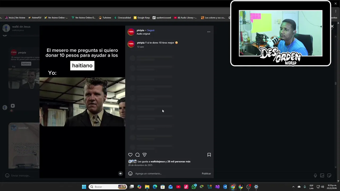
Task: Open the Google Keep bookmark
Action: coord(142,18)
